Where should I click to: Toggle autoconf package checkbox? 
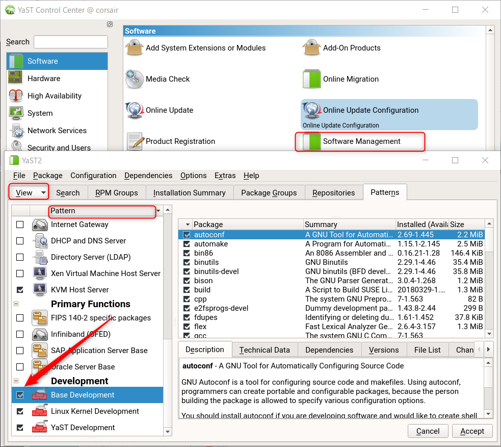(187, 235)
